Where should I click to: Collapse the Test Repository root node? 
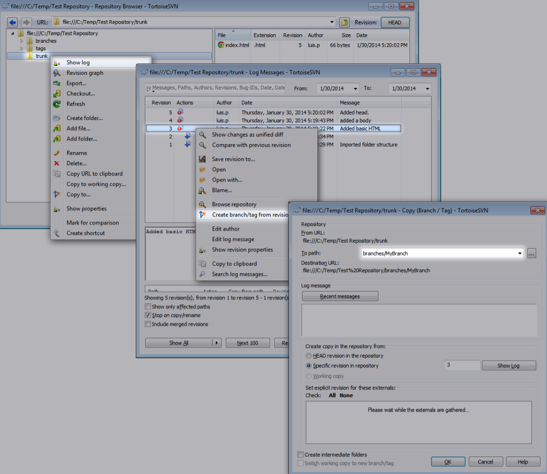[x=13, y=34]
